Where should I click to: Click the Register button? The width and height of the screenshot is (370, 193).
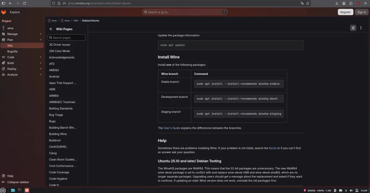tap(345, 12)
